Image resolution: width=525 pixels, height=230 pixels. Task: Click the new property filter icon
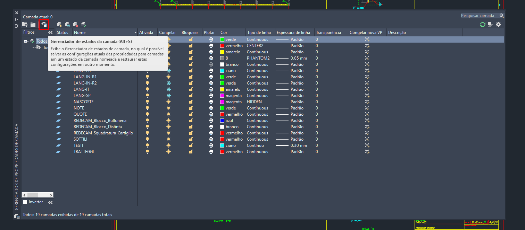point(25,24)
